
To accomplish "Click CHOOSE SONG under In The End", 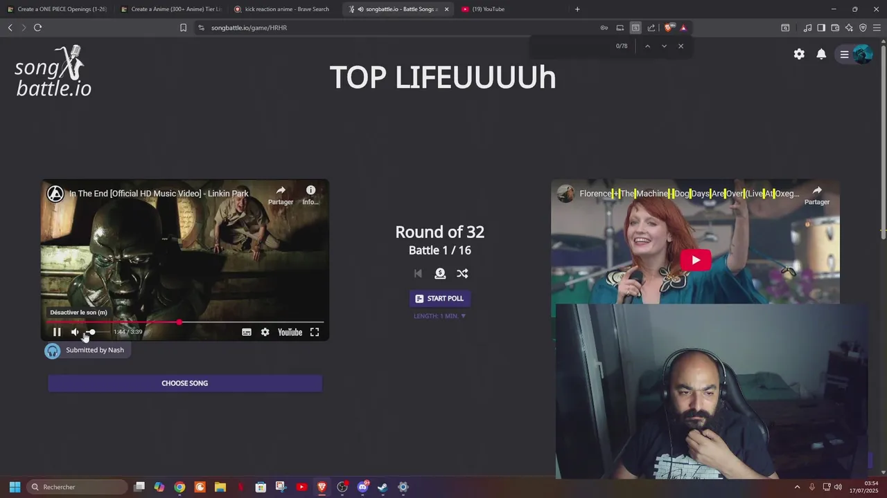I will (x=185, y=383).
